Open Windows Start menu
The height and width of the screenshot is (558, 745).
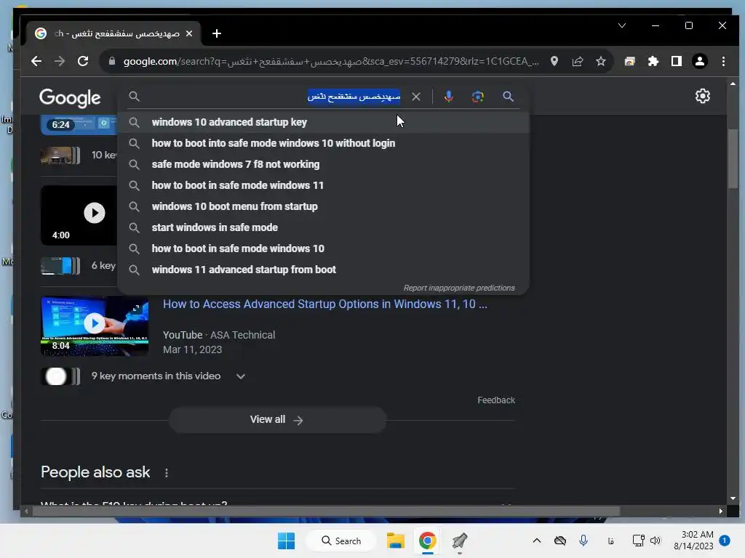pyautogui.click(x=286, y=541)
